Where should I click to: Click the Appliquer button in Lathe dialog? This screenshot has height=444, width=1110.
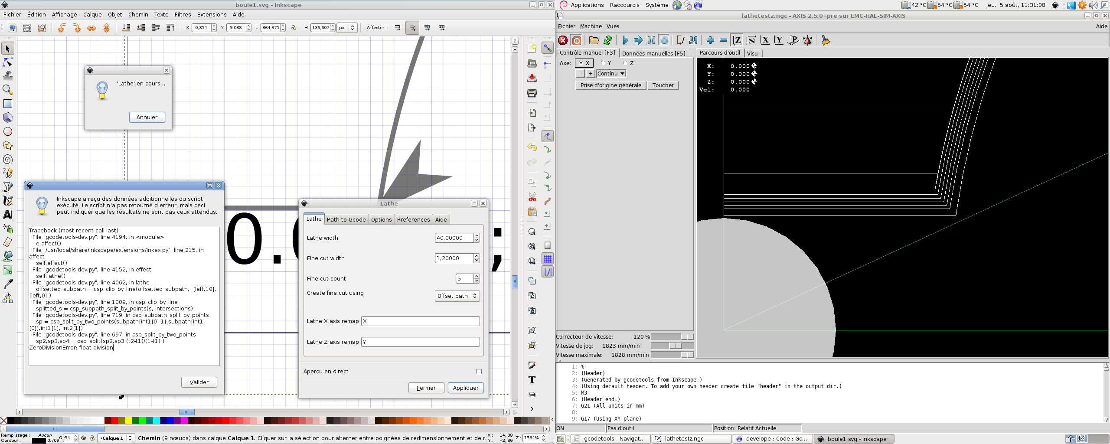465,388
